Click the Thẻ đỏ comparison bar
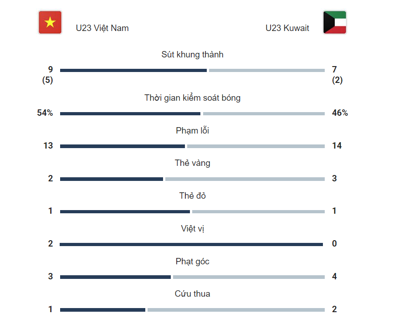The width and height of the screenshot is (409, 319). click(192, 211)
